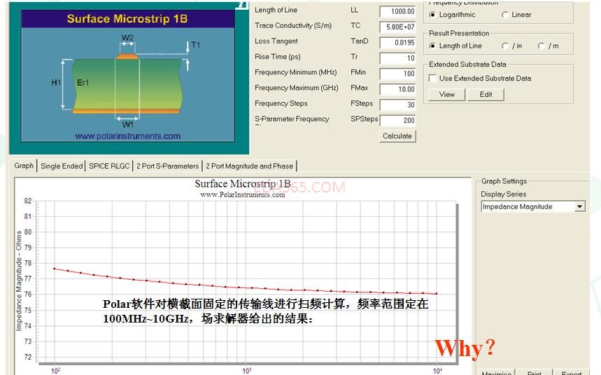Enable Use Extended Substrate Data checkbox
This screenshot has height=375, width=601.
point(433,78)
